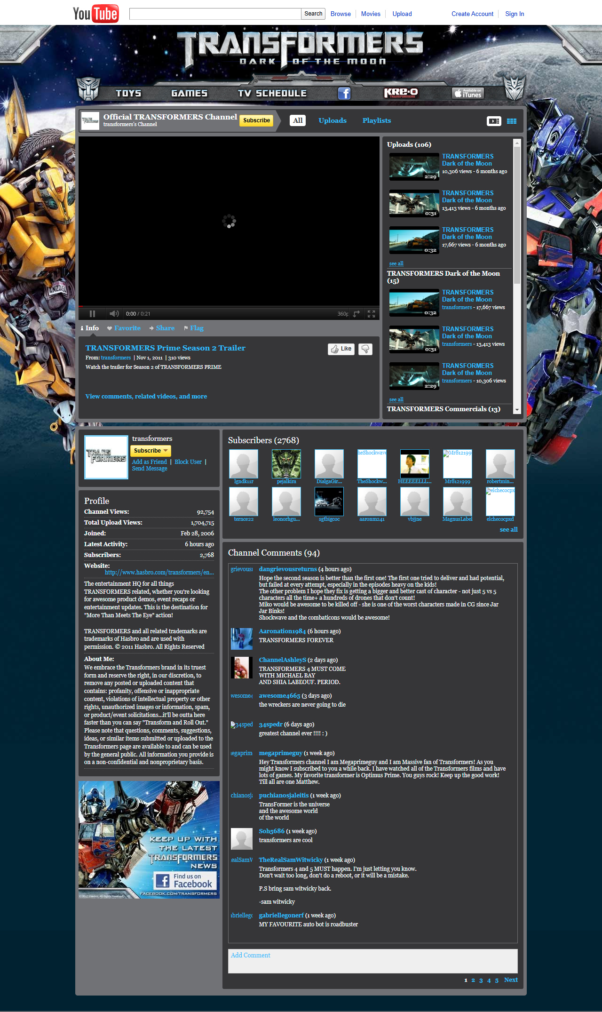Click Send Message link
The image size is (602, 1012).
pyautogui.click(x=150, y=469)
